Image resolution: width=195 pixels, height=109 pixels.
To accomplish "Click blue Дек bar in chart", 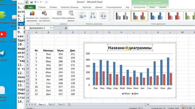I will 168,71.
